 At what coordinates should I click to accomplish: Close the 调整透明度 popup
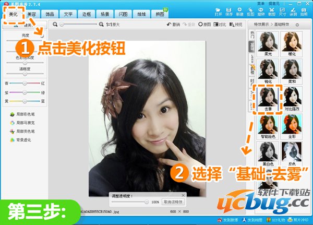tap(183, 195)
